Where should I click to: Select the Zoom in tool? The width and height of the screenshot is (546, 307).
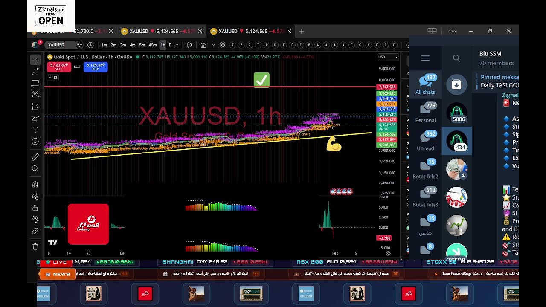point(35,168)
